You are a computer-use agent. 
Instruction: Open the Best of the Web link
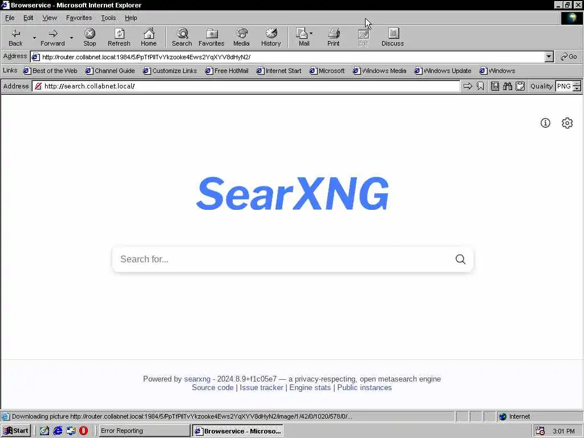click(x=50, y=71)
